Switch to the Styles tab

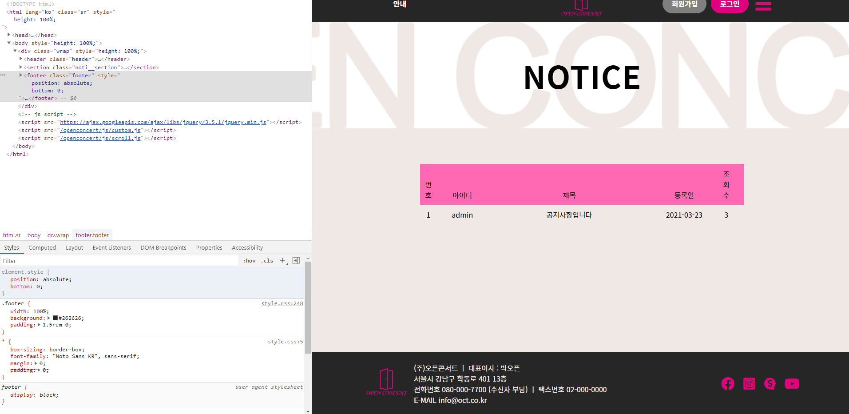click(x=12, y=248)
